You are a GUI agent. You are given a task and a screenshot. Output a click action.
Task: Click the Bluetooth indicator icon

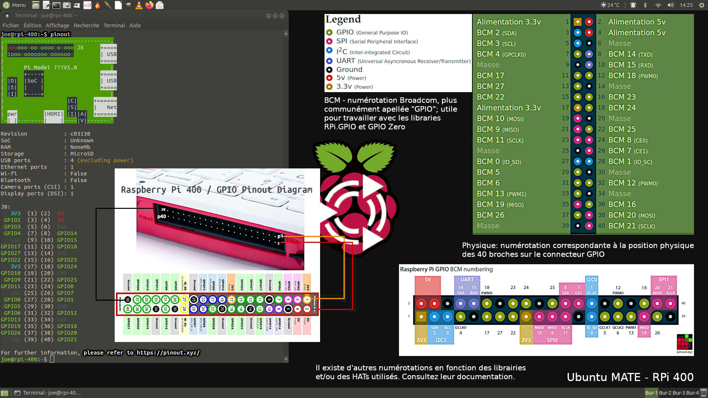click(645, 5)
